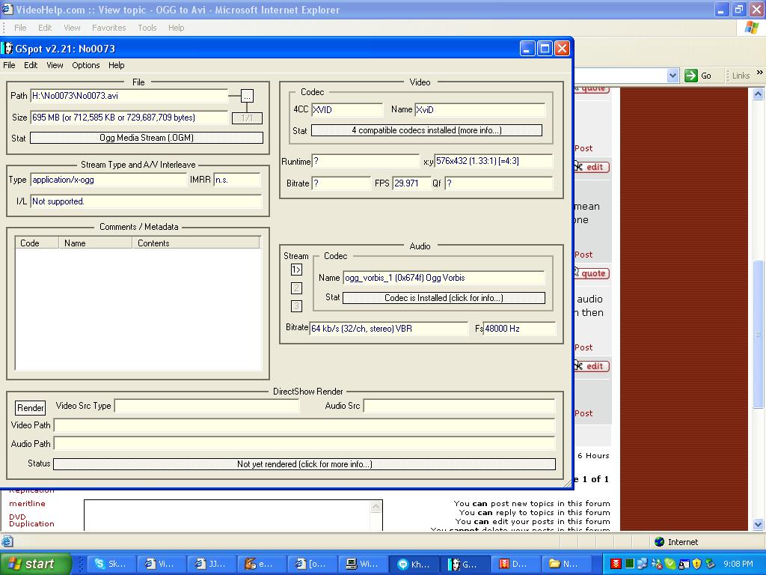
Task: Click the 4CC field showing XVID
Action: [347, 110]
